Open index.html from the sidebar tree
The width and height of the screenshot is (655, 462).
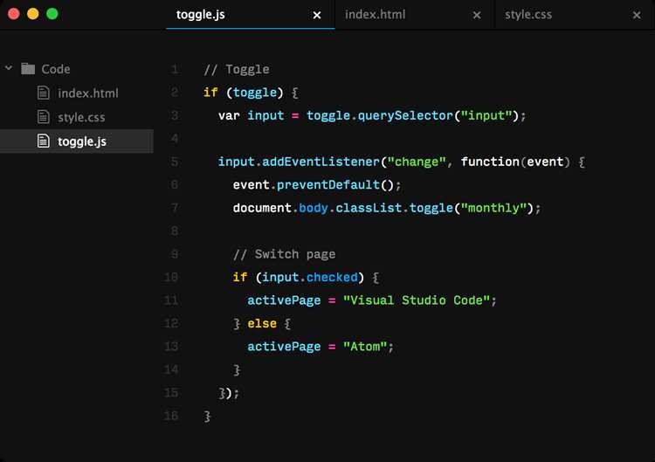pos(87,93)
